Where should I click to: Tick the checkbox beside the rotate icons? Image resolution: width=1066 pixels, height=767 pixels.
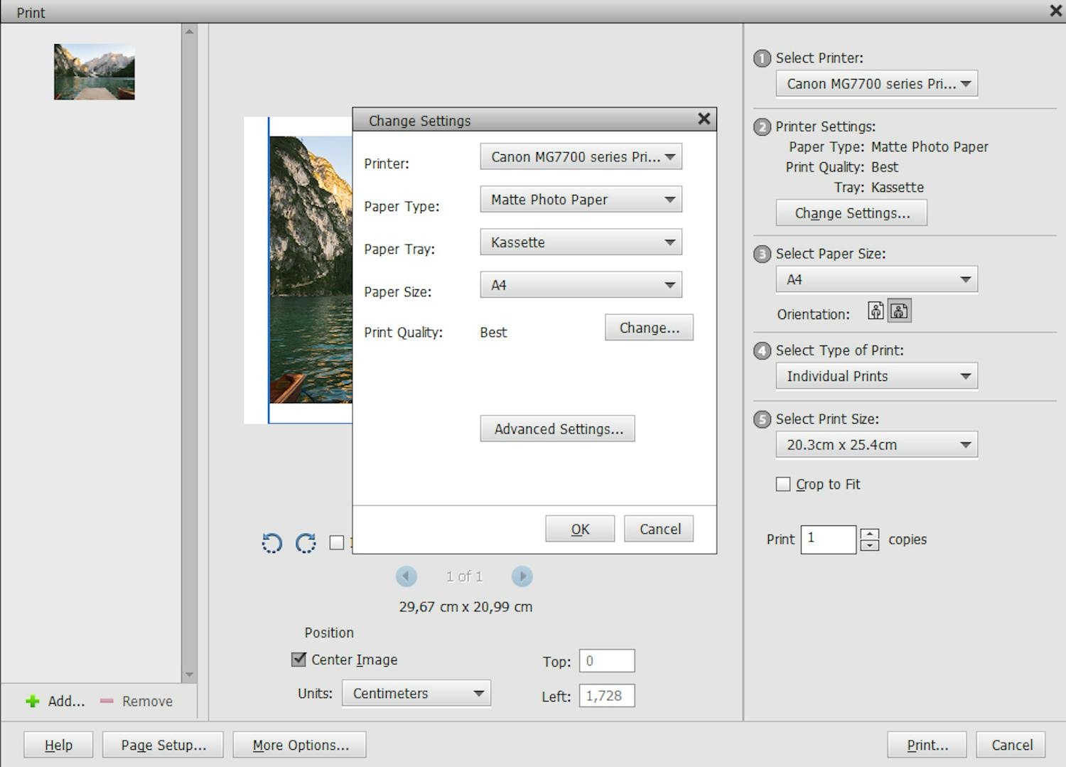tap(337, 542)
